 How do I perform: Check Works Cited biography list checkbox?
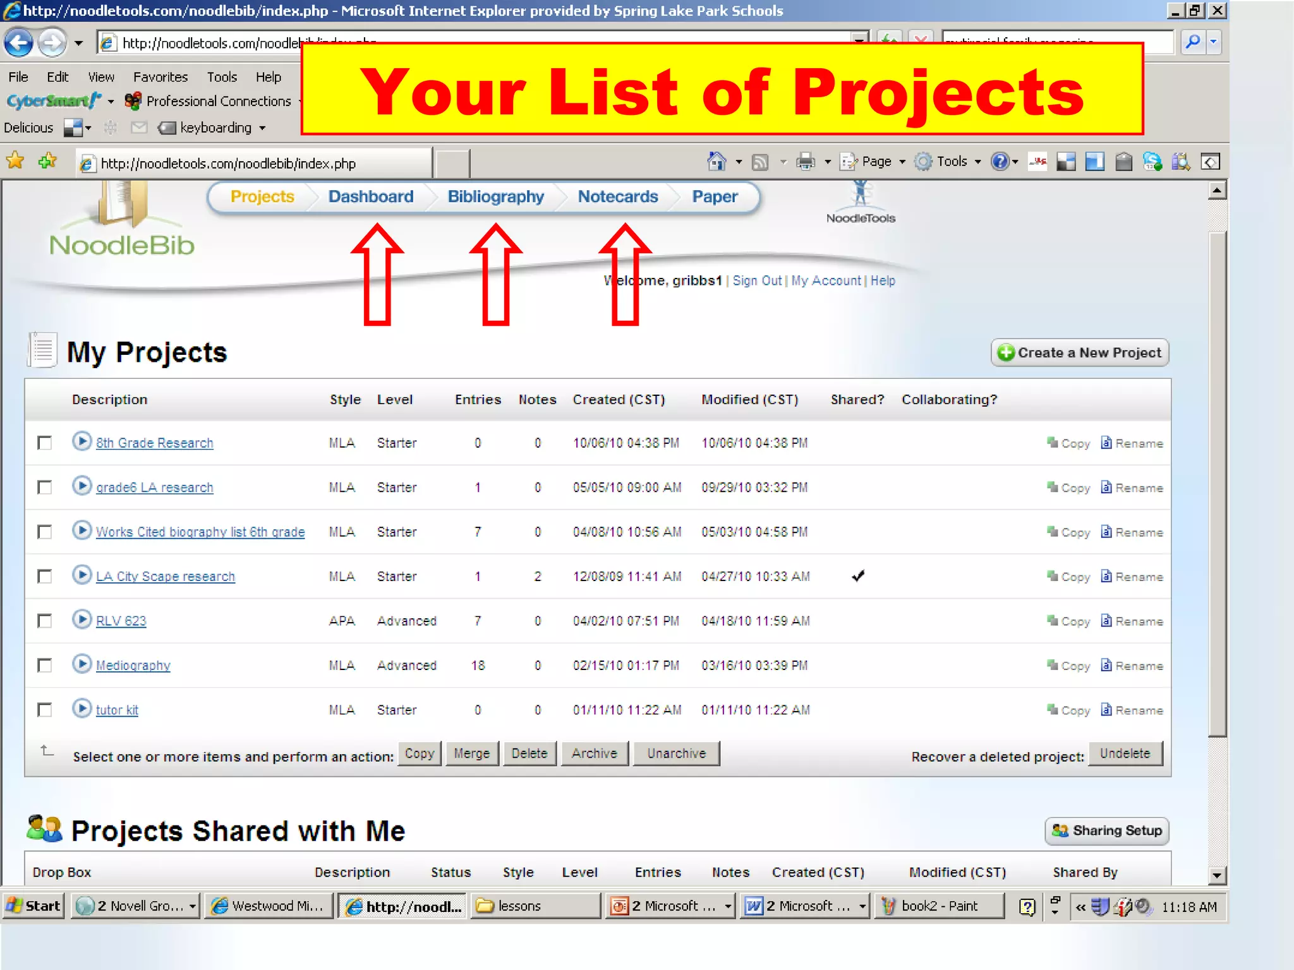point(44,532)
